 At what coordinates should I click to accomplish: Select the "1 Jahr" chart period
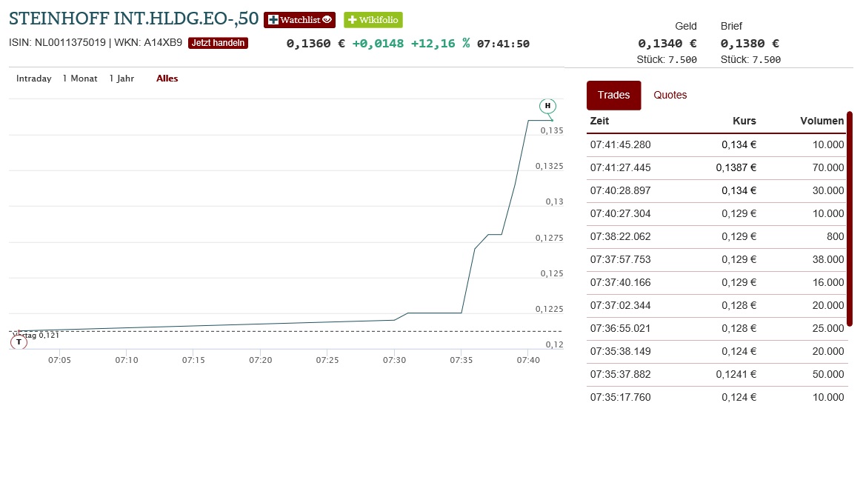121,78
